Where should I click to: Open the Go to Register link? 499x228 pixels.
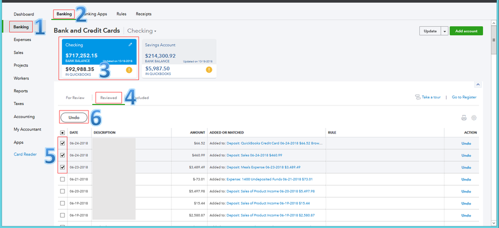coord(464,97)
